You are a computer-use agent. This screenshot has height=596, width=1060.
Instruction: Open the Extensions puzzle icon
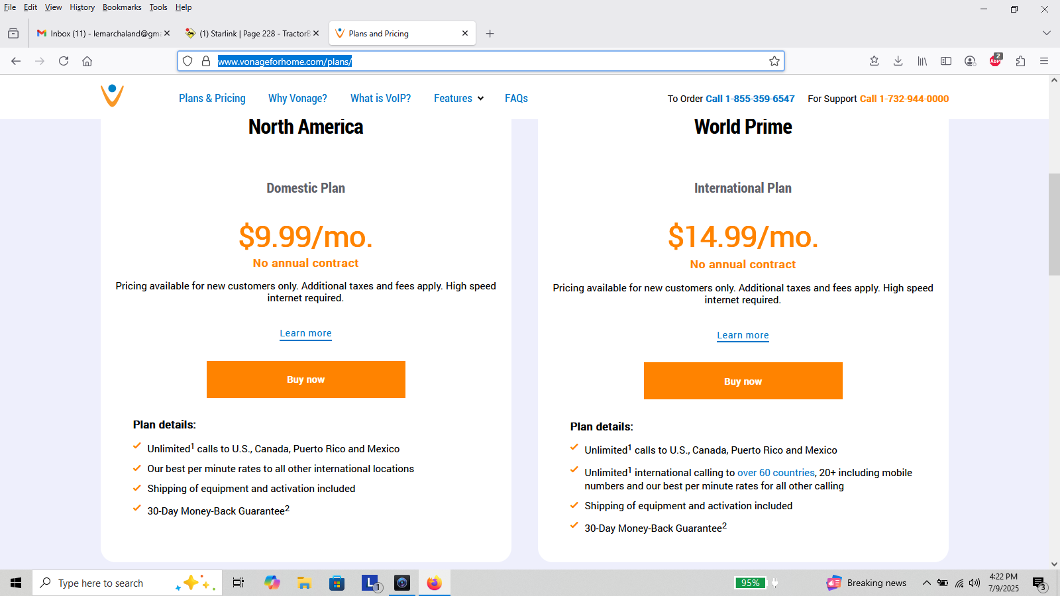point(1020,61)
